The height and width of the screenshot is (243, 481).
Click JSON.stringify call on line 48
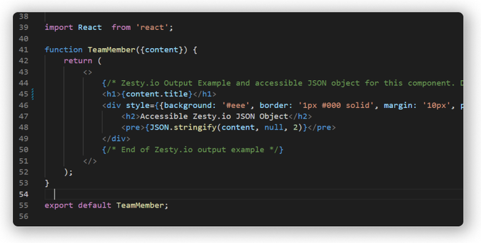[x=183, y=127]
